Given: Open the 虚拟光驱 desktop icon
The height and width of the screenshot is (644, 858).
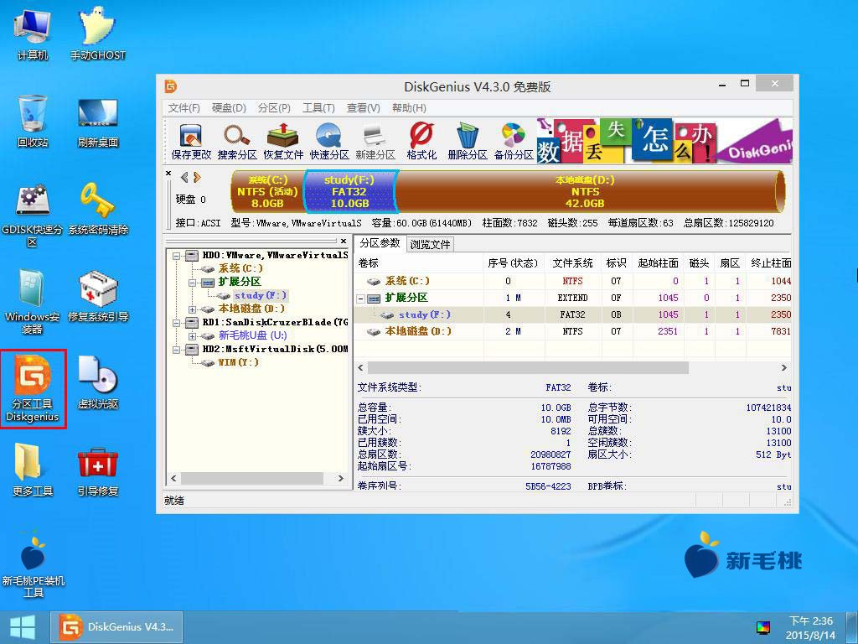Looking at the screenshot, I should pos(97,382).
